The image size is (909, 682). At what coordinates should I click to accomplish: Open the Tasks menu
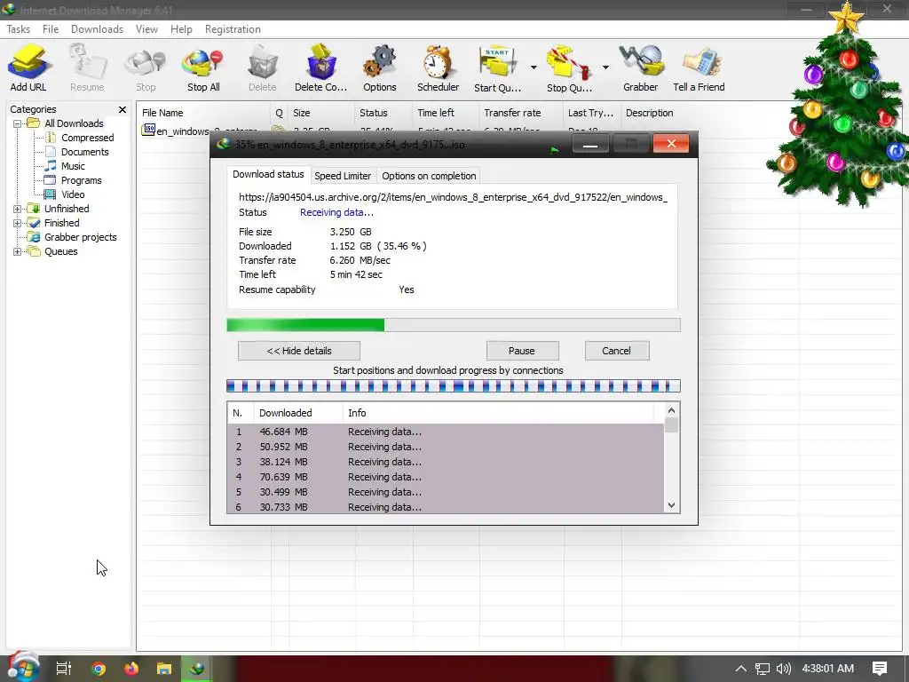coord(18,29)
